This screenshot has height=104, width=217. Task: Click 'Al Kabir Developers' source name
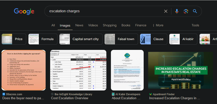128,94
